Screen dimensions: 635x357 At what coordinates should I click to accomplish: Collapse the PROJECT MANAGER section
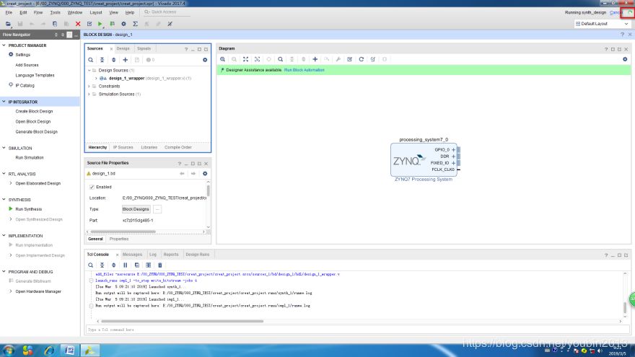pyautogui.click(x=4, y=45)
